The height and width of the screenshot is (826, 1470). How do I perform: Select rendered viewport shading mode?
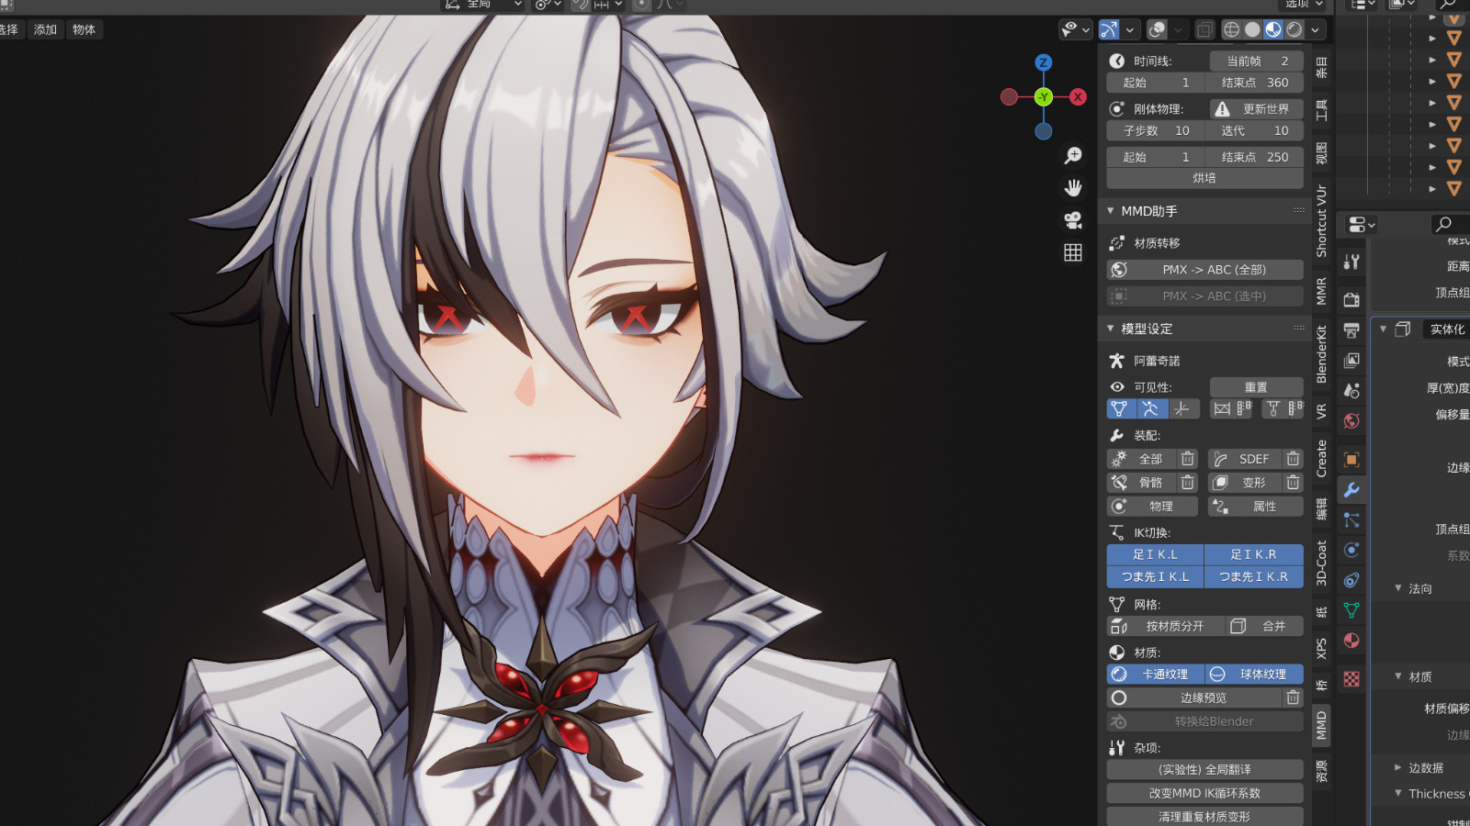[1295, 29]
